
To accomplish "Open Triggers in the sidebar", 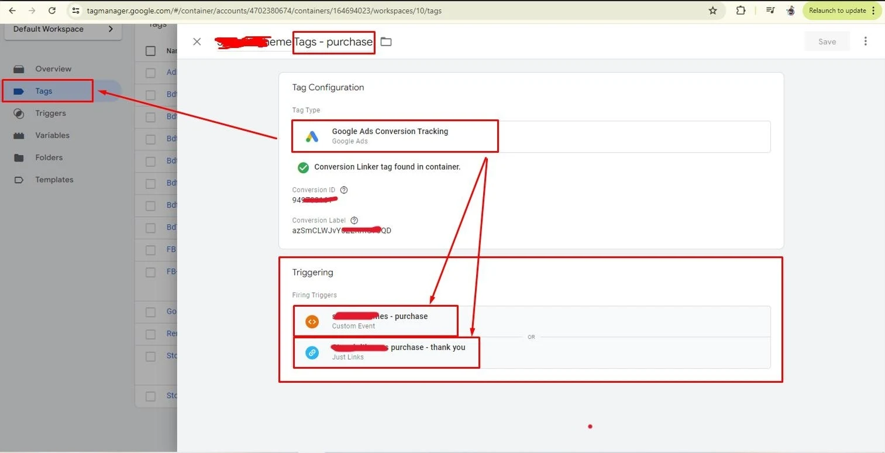I will pos(50,114).
